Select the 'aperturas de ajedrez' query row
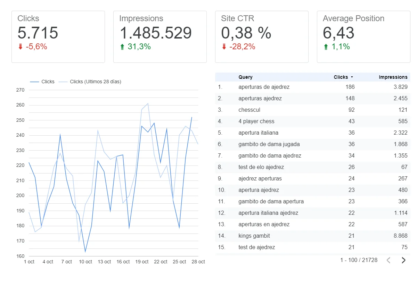The height and width of the screenshot is (288, 417). click(x=313, y=87)
